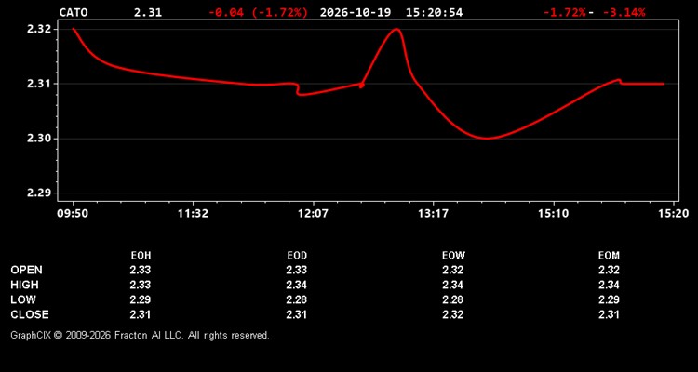Click the LOW row label
This screenshot has width=698, height=372.
coord(23,299)
